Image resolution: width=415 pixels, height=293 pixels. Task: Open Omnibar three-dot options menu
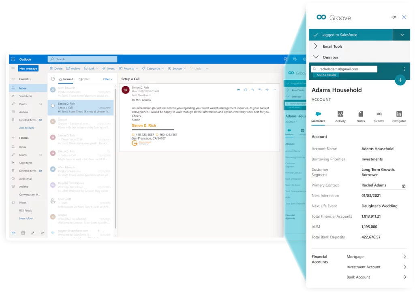click(404, 69)
